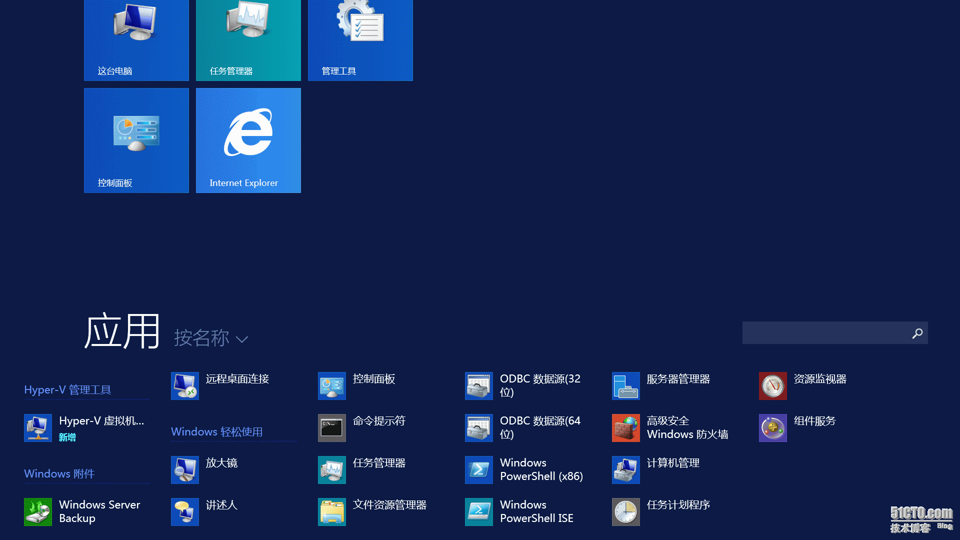Open the 管理工具 tile
960x540 pixels.
[360, 40]
